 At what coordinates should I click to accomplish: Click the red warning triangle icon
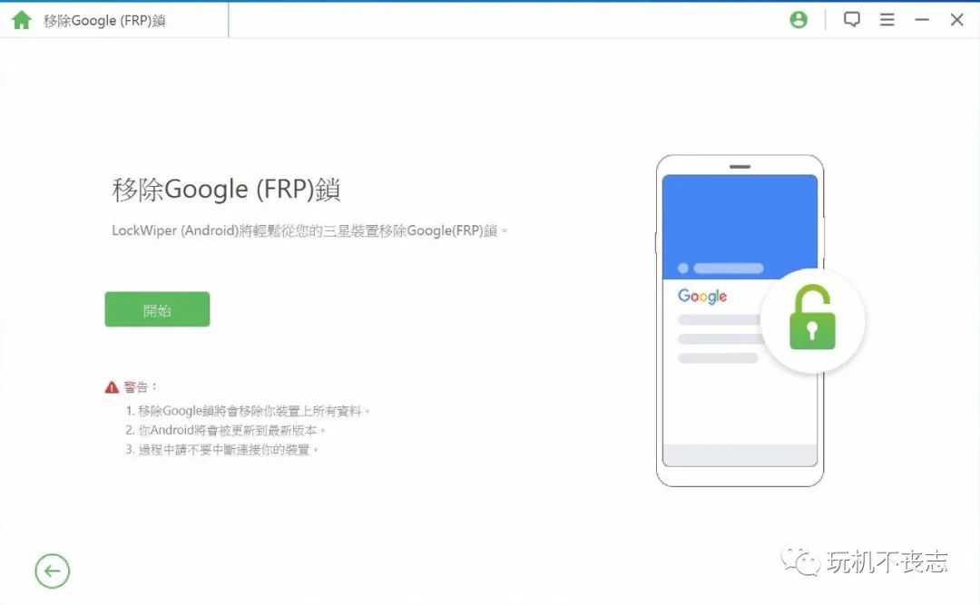tap(112, 387)
